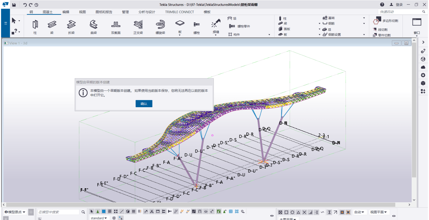Expand the dropdown under 窗口
Screen dimensions: 429x220
417,36
